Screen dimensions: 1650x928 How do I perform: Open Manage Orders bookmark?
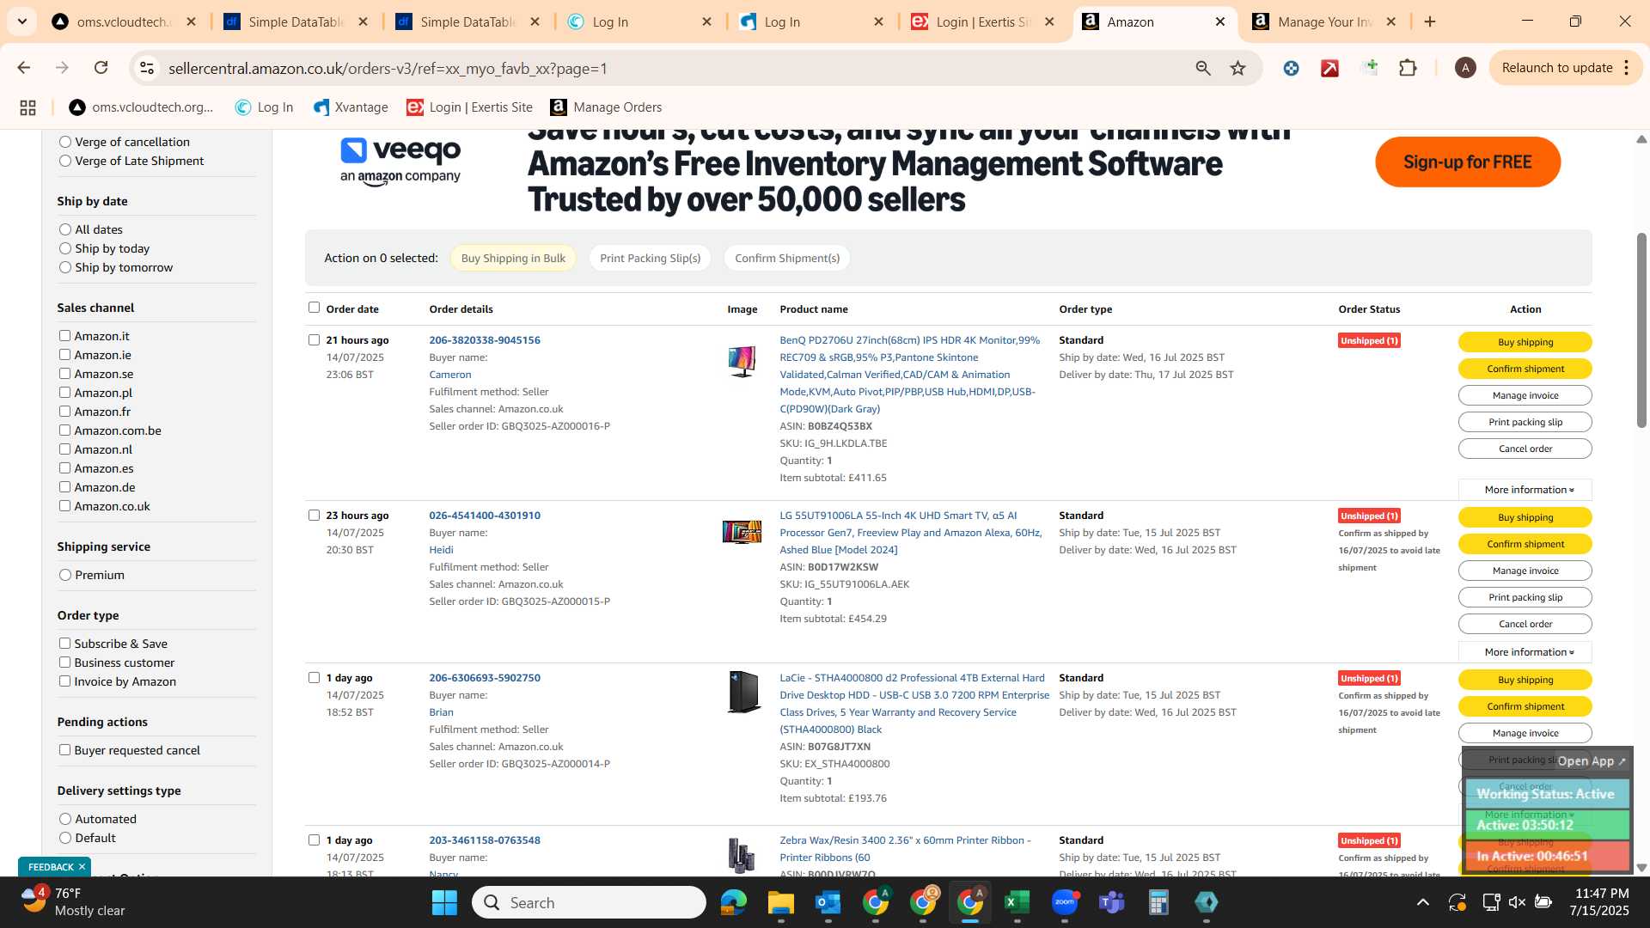(606, 107)
